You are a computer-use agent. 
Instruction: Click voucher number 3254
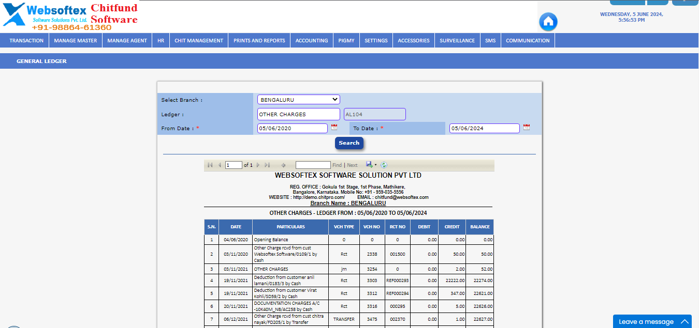(372, 269)
